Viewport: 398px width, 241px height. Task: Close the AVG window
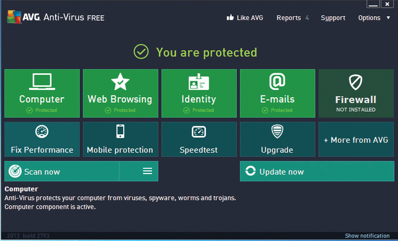tap(387, 4)
